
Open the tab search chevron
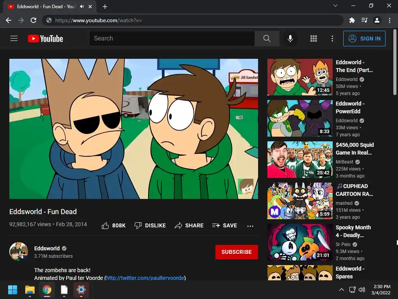[x=335, y=5]
